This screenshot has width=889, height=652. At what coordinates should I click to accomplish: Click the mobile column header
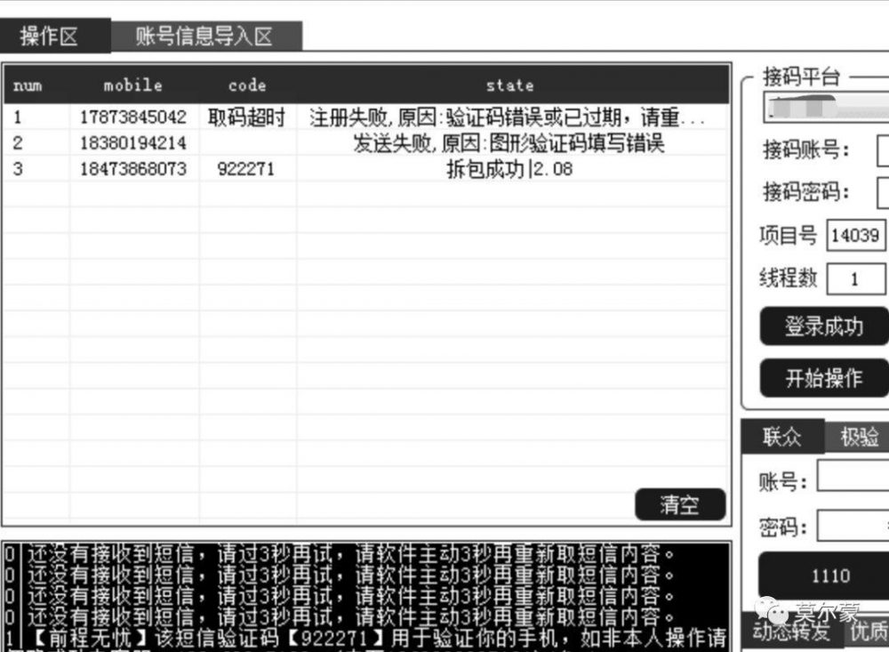pyautogui.click(x=133, y=85)
